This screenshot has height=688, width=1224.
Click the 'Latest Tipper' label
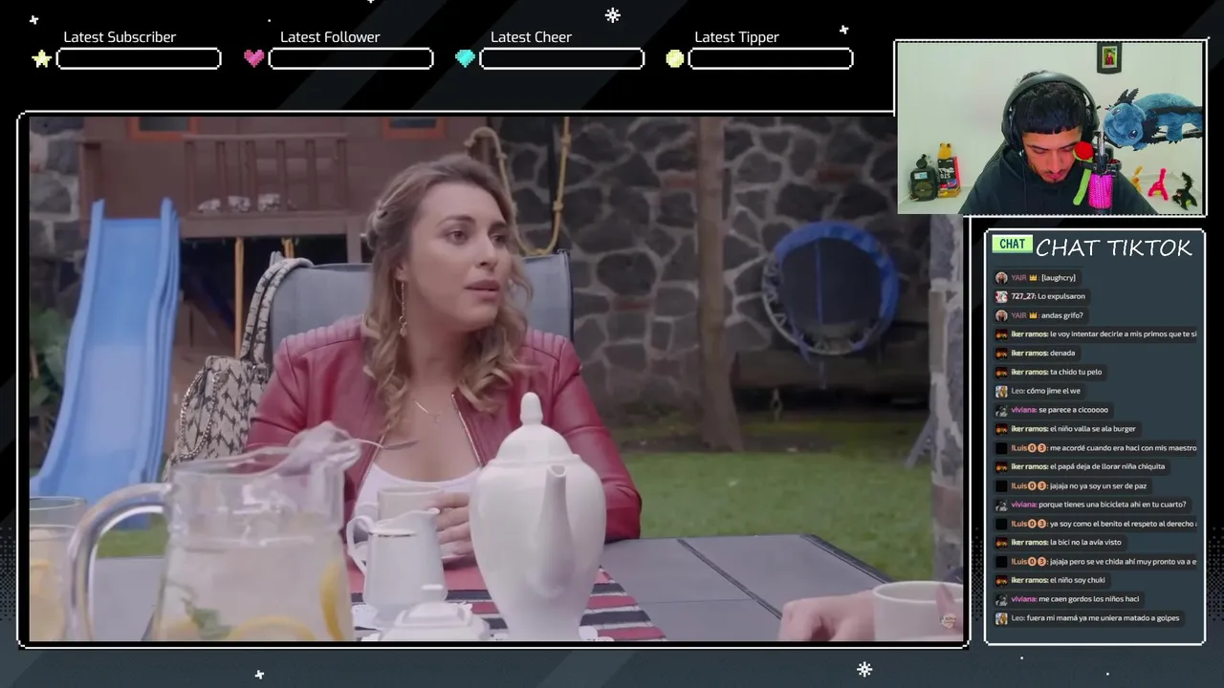pyautogui.click(x=736, y=37)
